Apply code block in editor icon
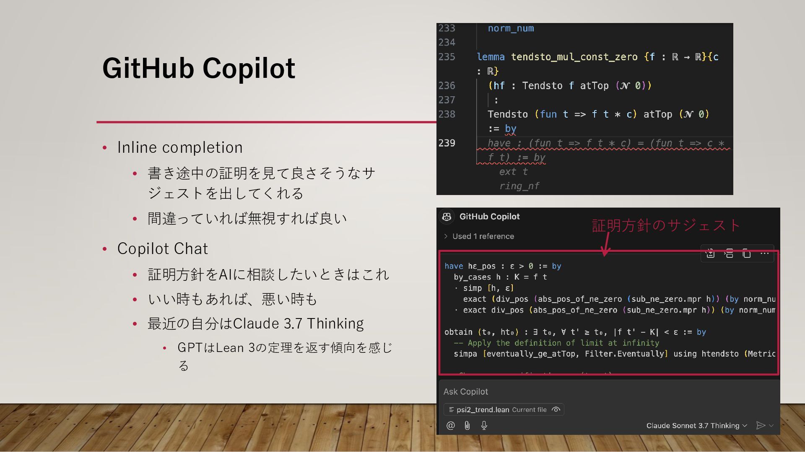 (710, 253)
